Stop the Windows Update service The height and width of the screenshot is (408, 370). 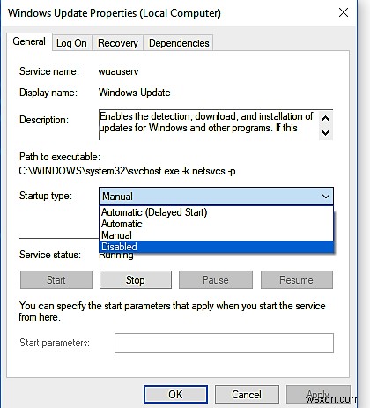point(136,280)
